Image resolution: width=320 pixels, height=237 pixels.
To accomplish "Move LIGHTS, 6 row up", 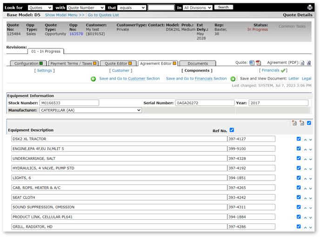I will point(306,178).
